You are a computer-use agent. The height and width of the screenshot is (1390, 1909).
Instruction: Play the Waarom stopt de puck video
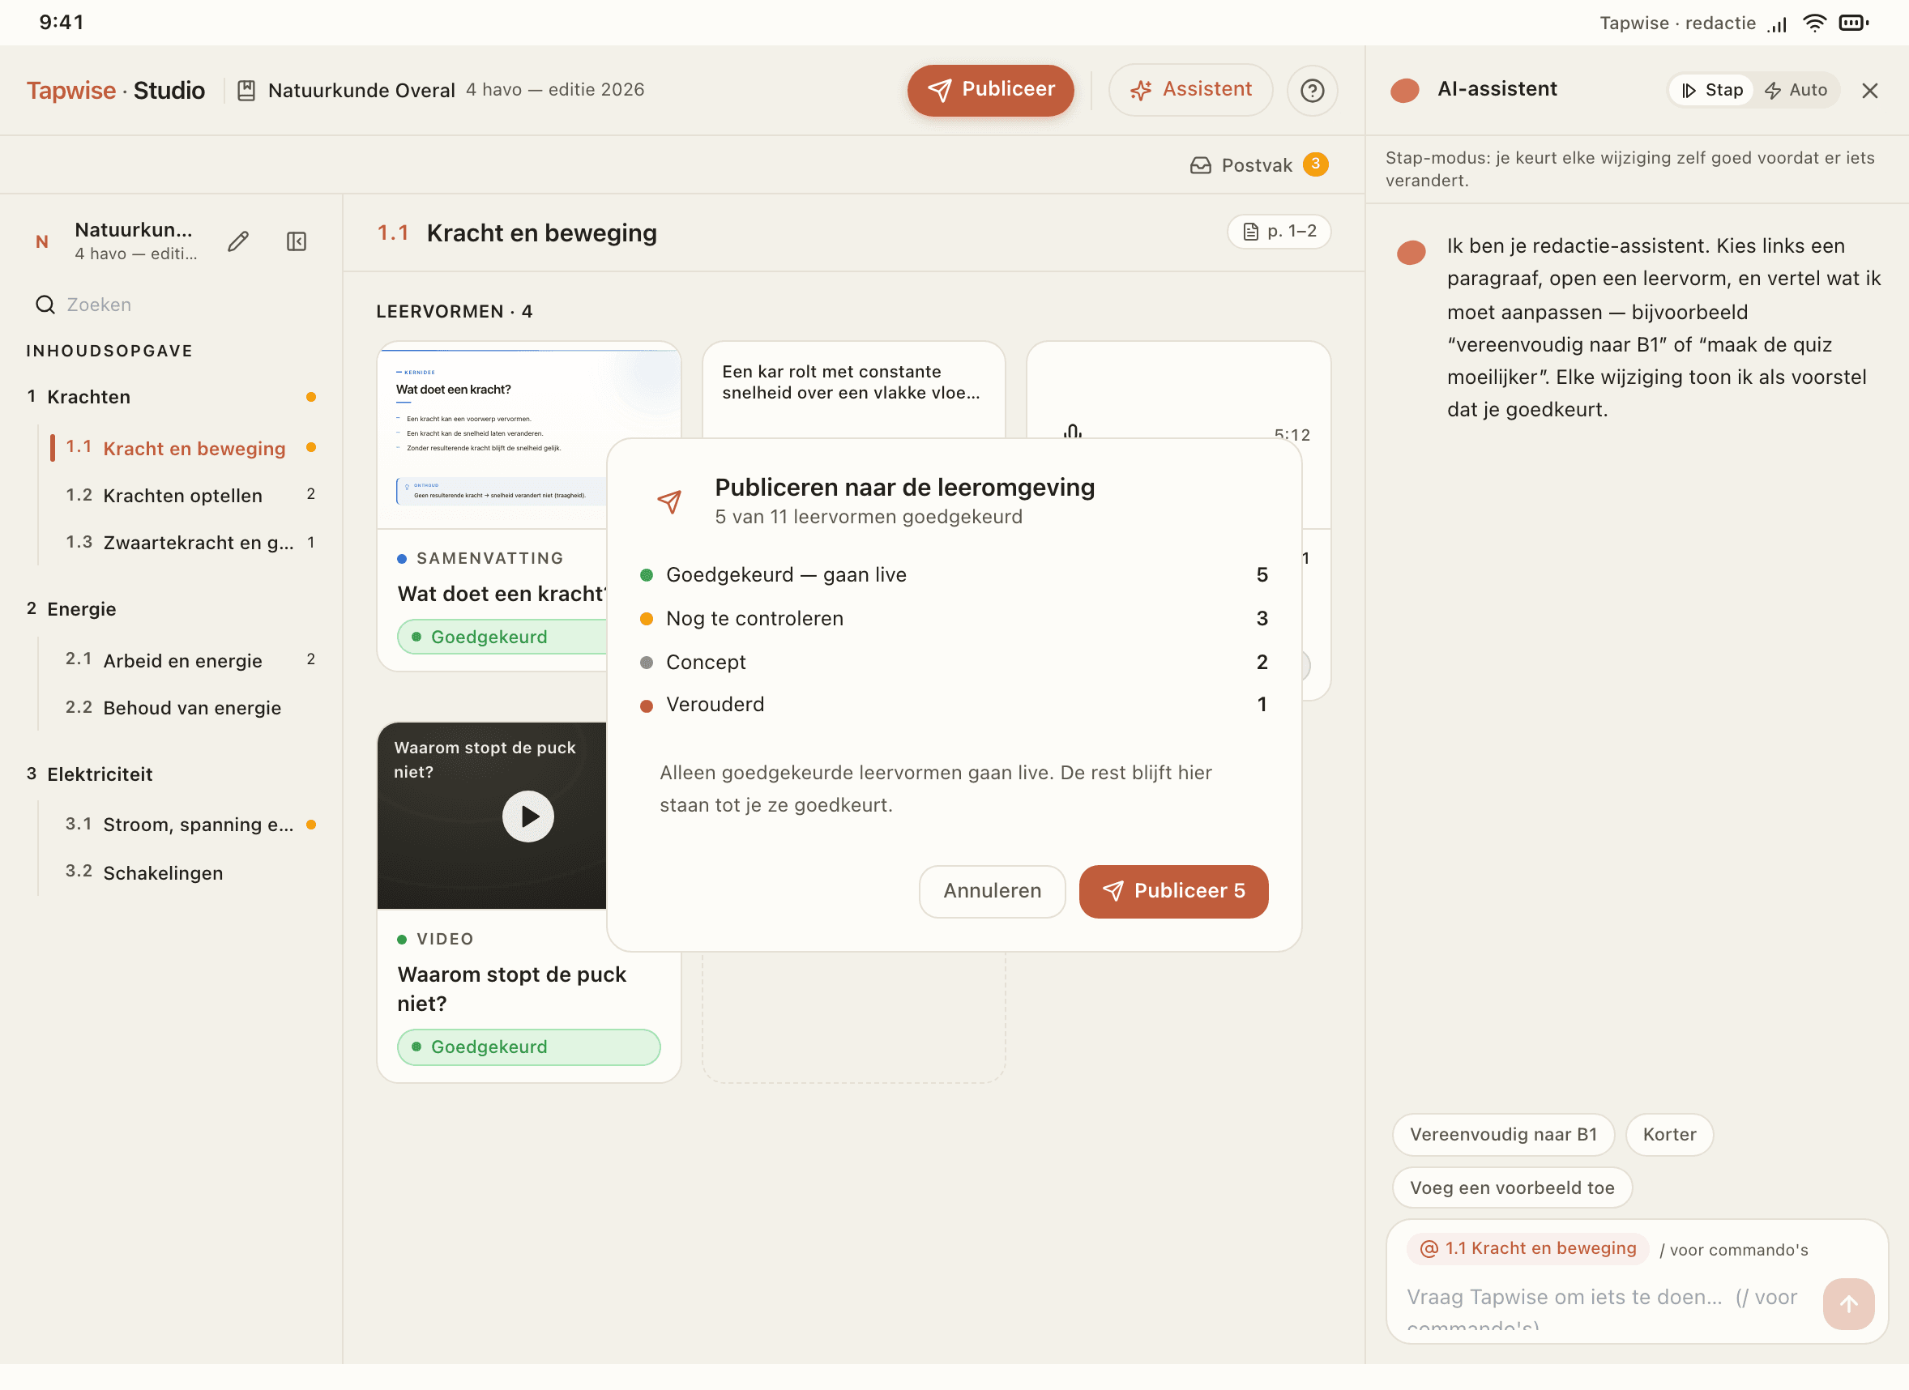click(x=527, y=817)
